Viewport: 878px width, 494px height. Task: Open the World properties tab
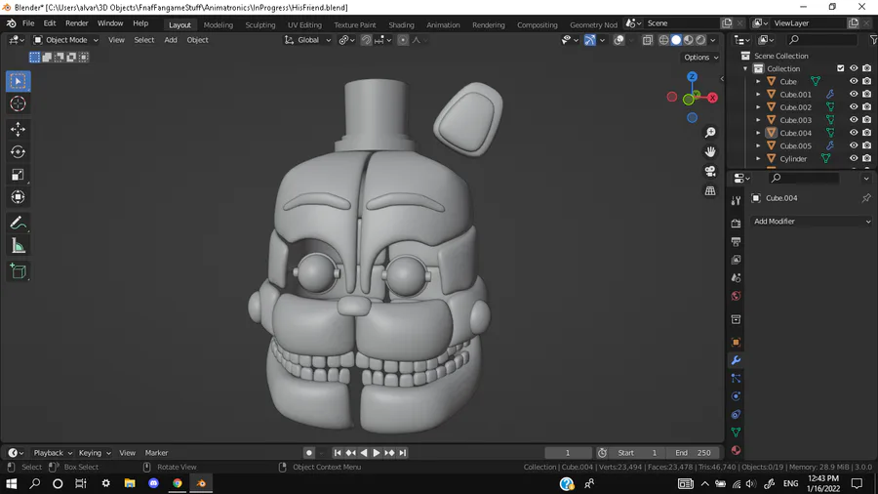[x=736, y=296]
